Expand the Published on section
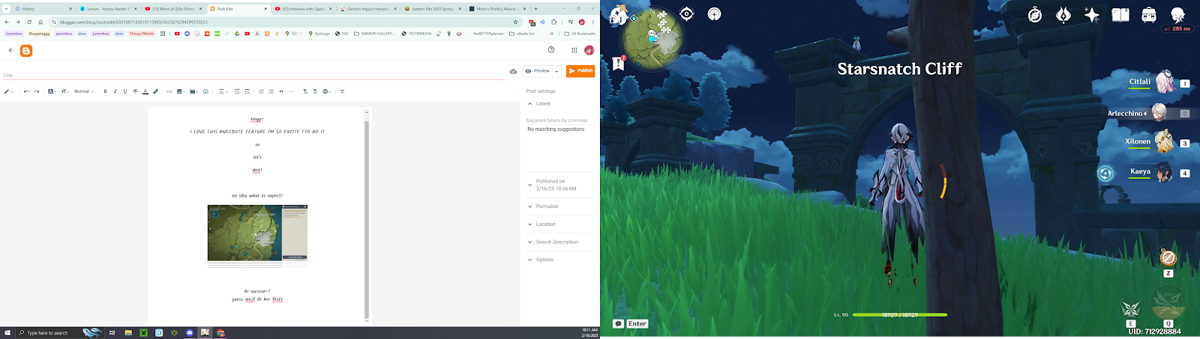The height and width of the screenshot is (339, 1200). tap(560, 185)
